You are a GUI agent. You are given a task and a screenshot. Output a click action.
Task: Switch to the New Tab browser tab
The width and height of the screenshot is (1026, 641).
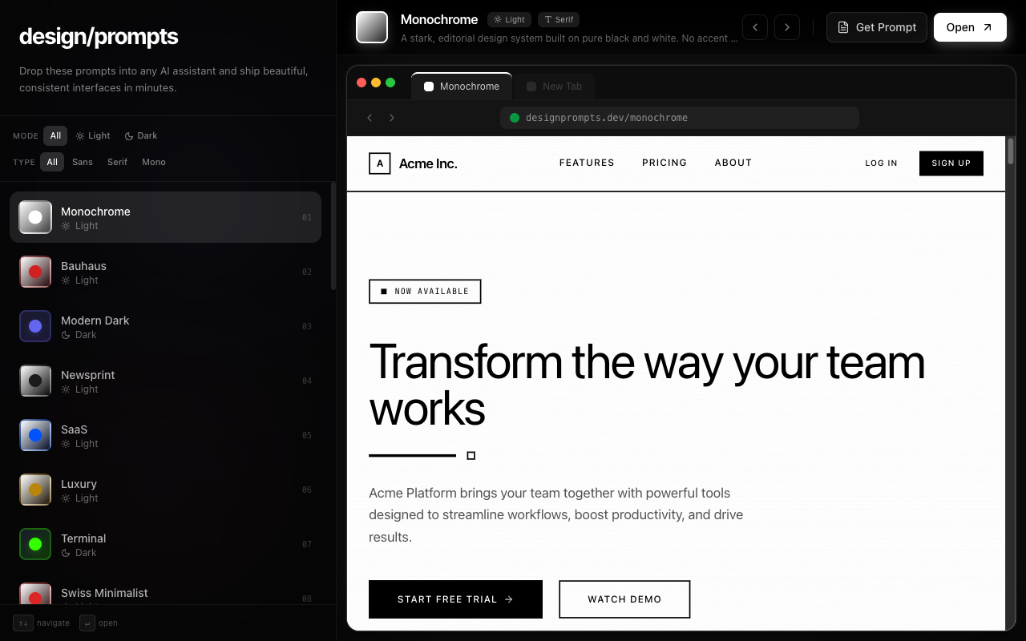pyautogui.click(x=554, y=87)
